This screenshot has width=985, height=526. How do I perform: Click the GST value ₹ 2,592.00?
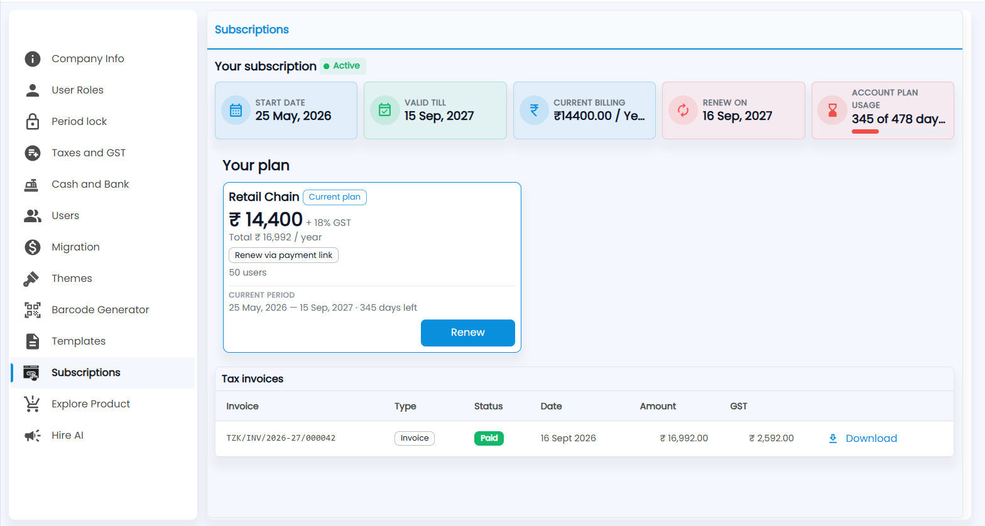tap(771, 438)
